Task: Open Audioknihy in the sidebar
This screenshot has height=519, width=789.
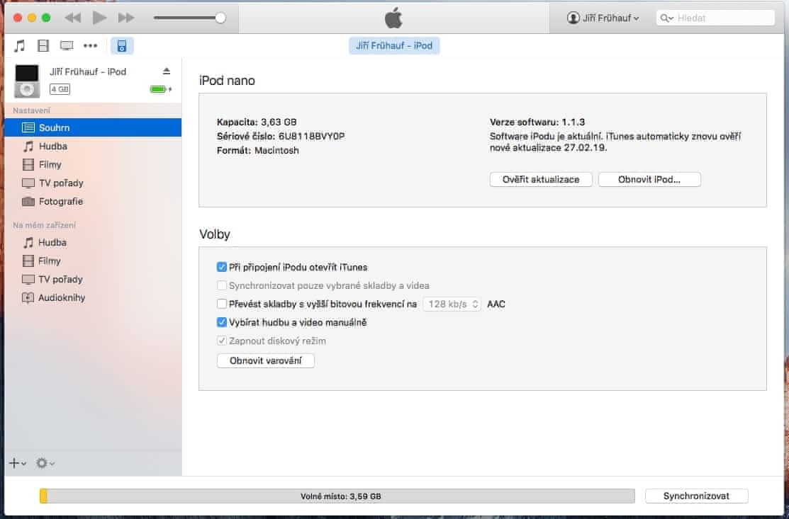Action: [93, 298]
